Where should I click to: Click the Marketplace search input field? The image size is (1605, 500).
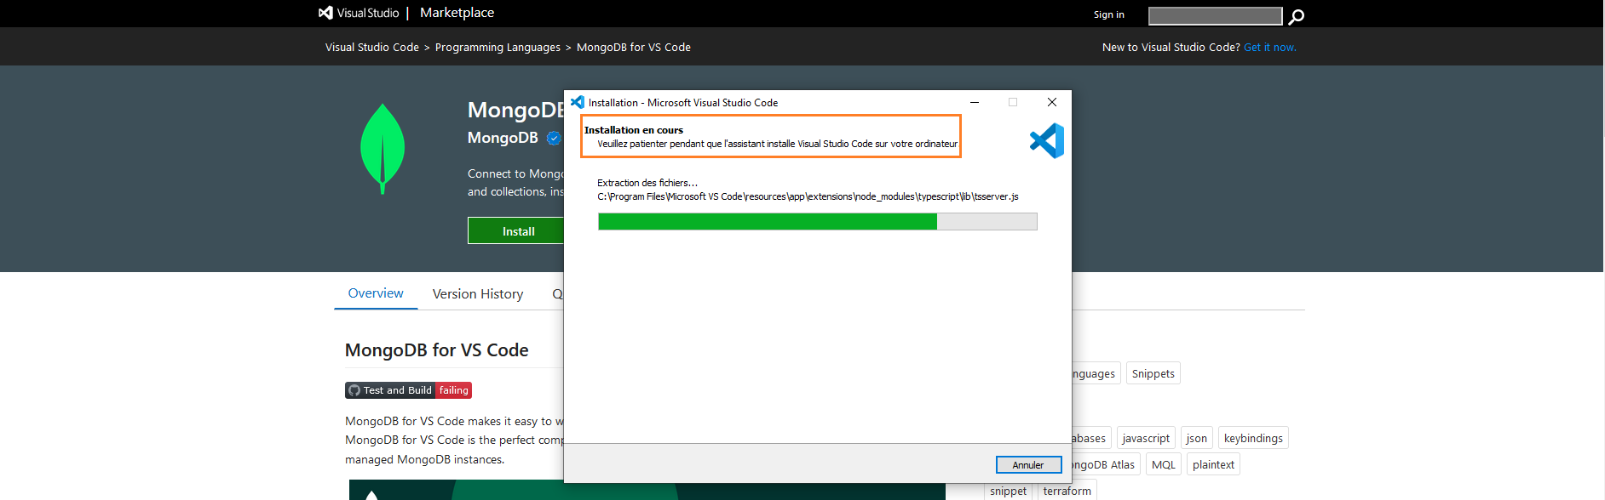1215,16
